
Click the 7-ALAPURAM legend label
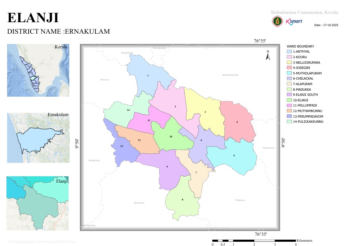(303, 84)
